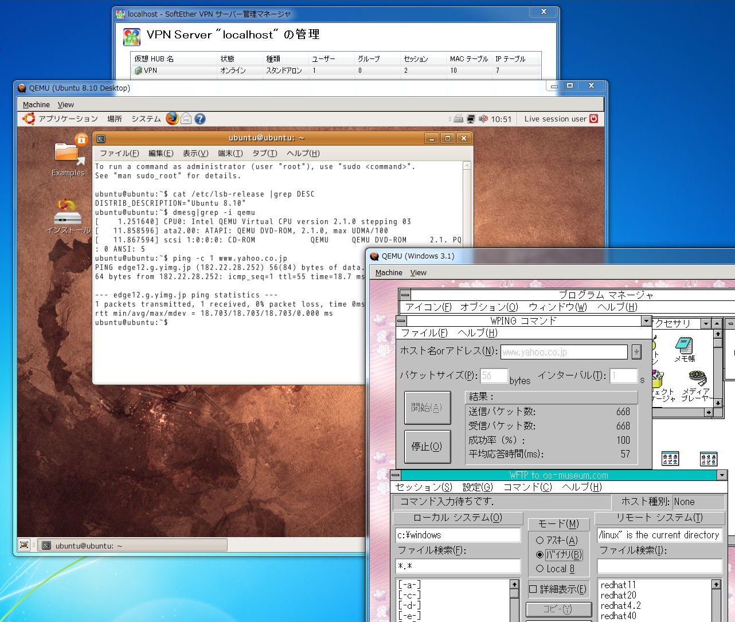Open the セッション(S) menu in WFTP
Screen dimensions: 735x622
coord(424,487)
